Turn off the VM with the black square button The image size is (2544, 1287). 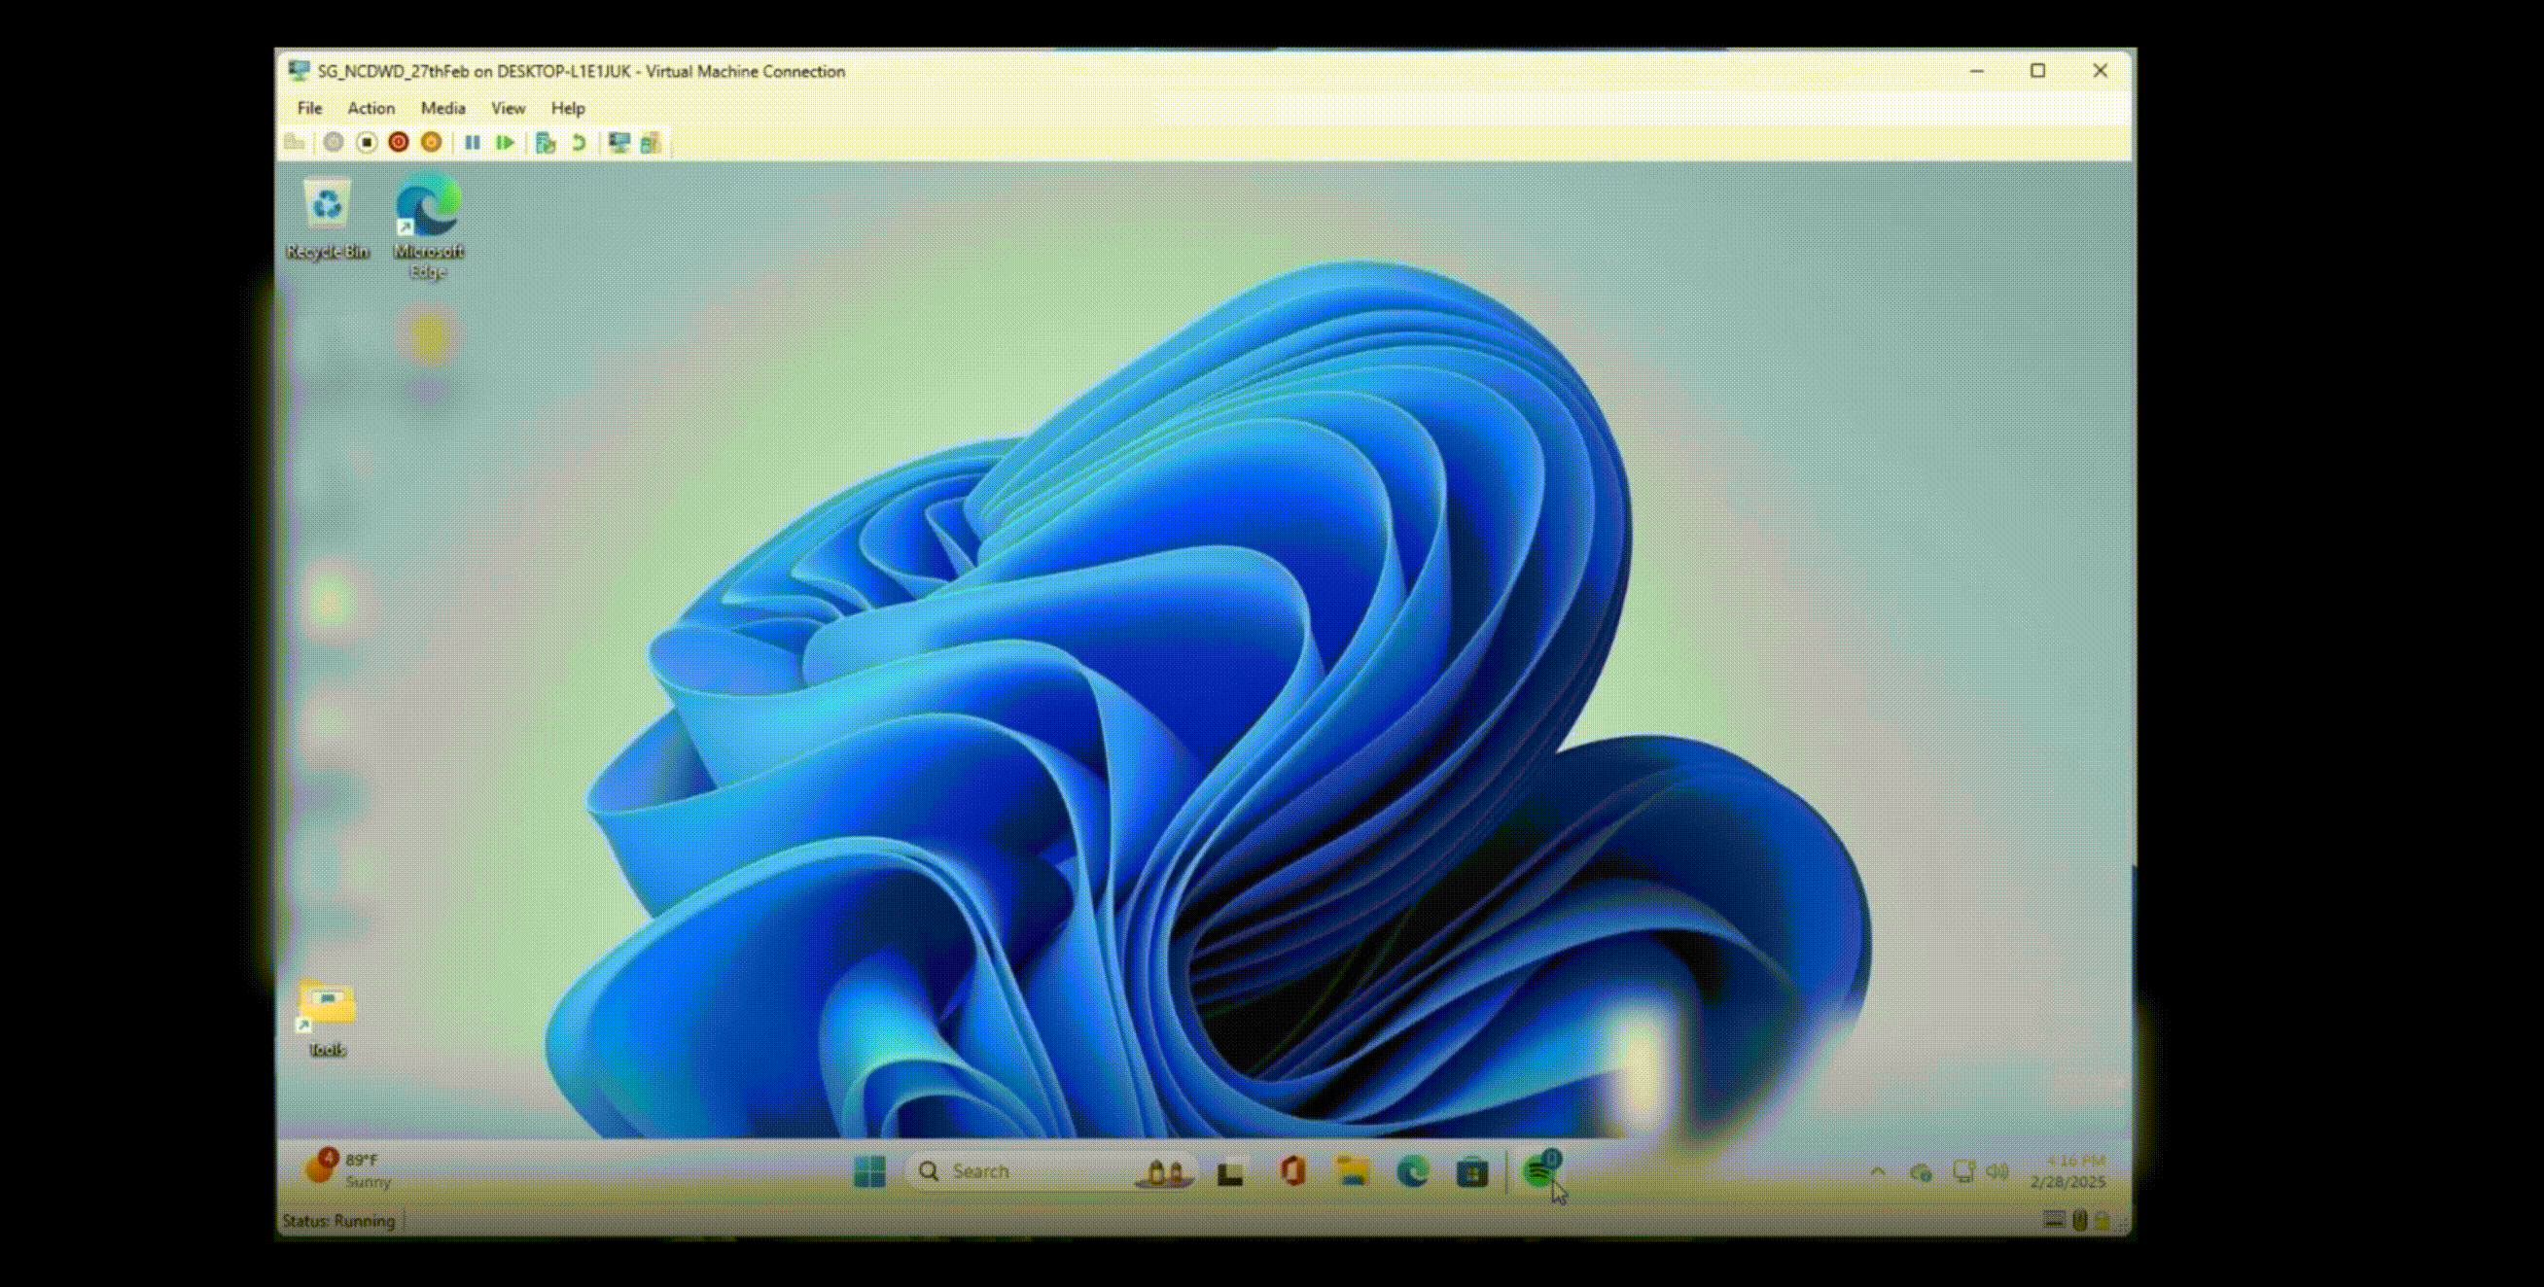[367, 142]
